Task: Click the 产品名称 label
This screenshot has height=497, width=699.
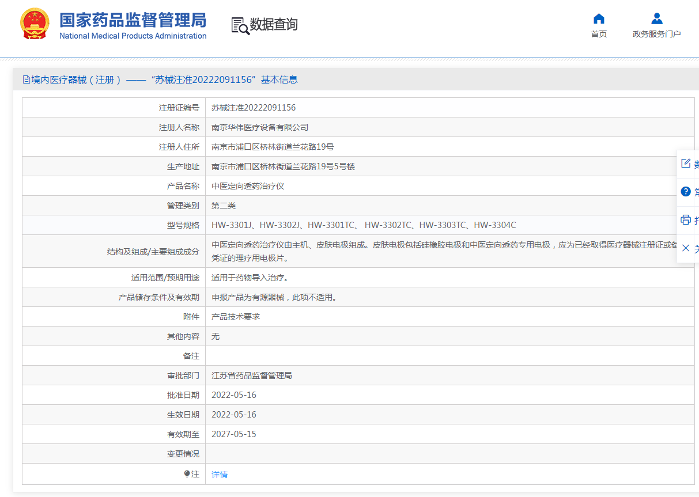Action: pyautogui.click(x=183, y=186)
